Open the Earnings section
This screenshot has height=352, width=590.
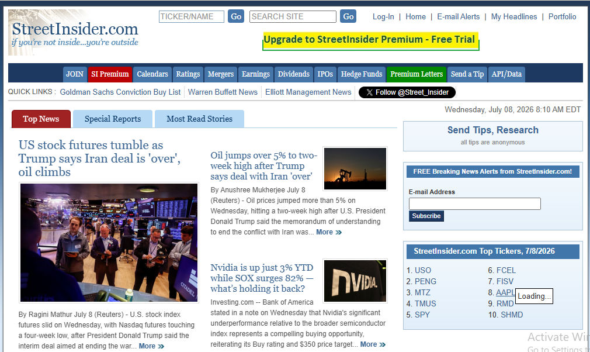256,74
